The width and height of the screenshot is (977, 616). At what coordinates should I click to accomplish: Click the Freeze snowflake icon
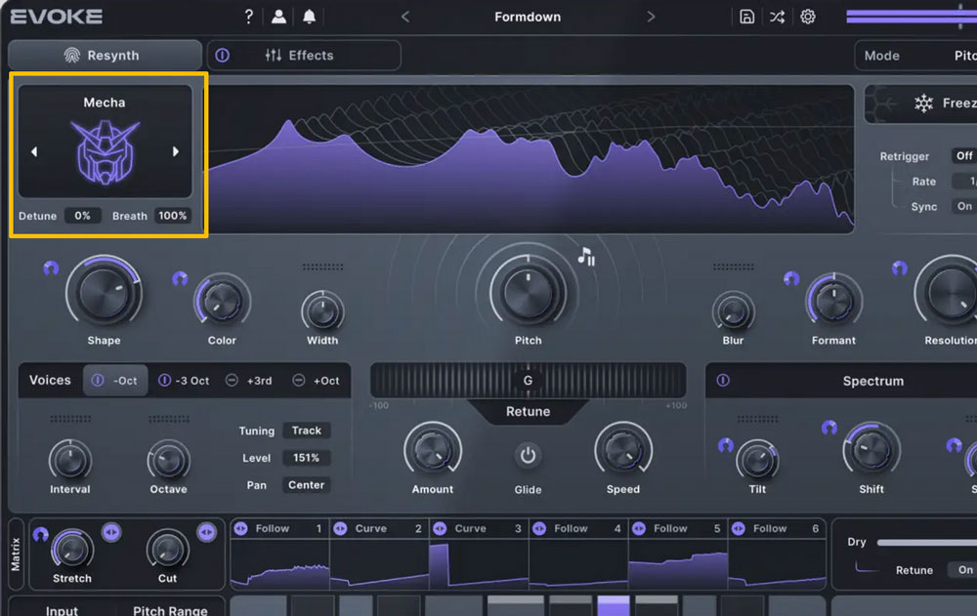coord(922,103)
